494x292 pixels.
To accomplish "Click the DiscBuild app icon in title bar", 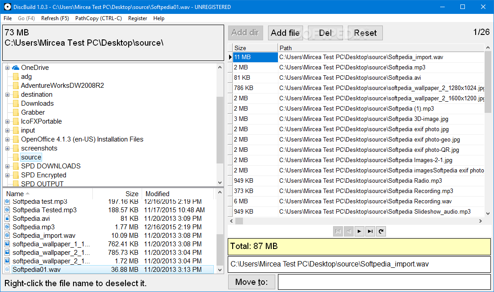I will click(x=7, y=7).
